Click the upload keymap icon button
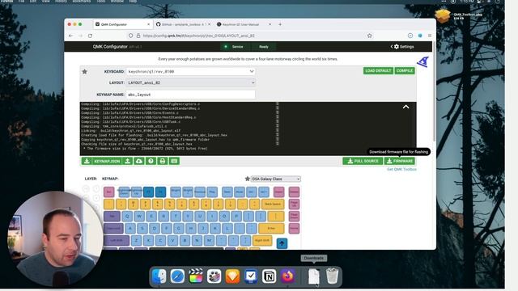The height and width of the screenshot is (291, 518). pos(128,161)
